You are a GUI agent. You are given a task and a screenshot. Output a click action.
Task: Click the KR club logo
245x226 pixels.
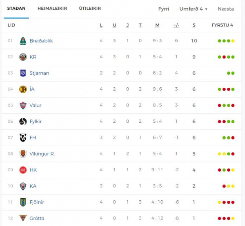23,57
